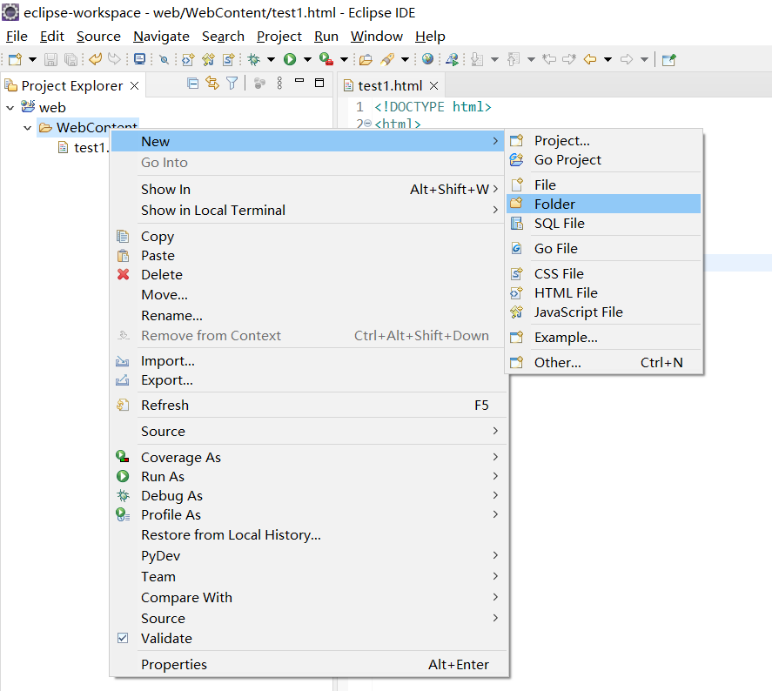Click the Save All toolbar icon

[x=70, y=59]
